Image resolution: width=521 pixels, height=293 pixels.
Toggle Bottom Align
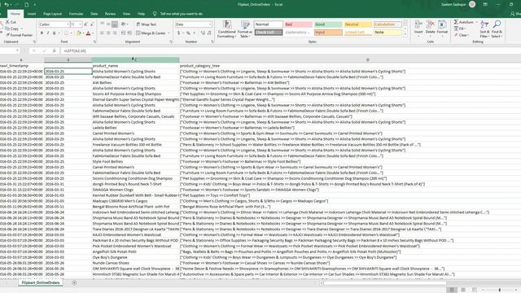click(x=115, y=24)
